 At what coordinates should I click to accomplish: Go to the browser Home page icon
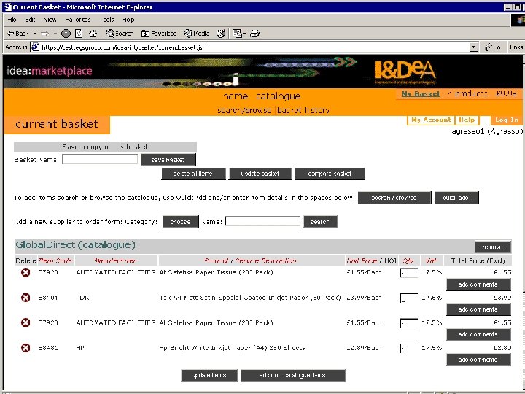(93, 34)
